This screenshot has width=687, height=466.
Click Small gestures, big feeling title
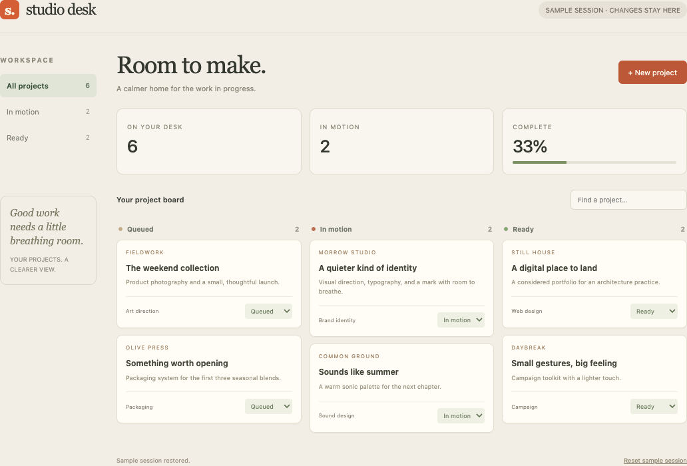564,363
